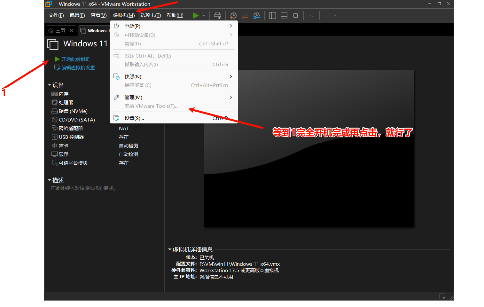
Task: Open the snapshot manager toolbar icon
Action: (256, 15)
